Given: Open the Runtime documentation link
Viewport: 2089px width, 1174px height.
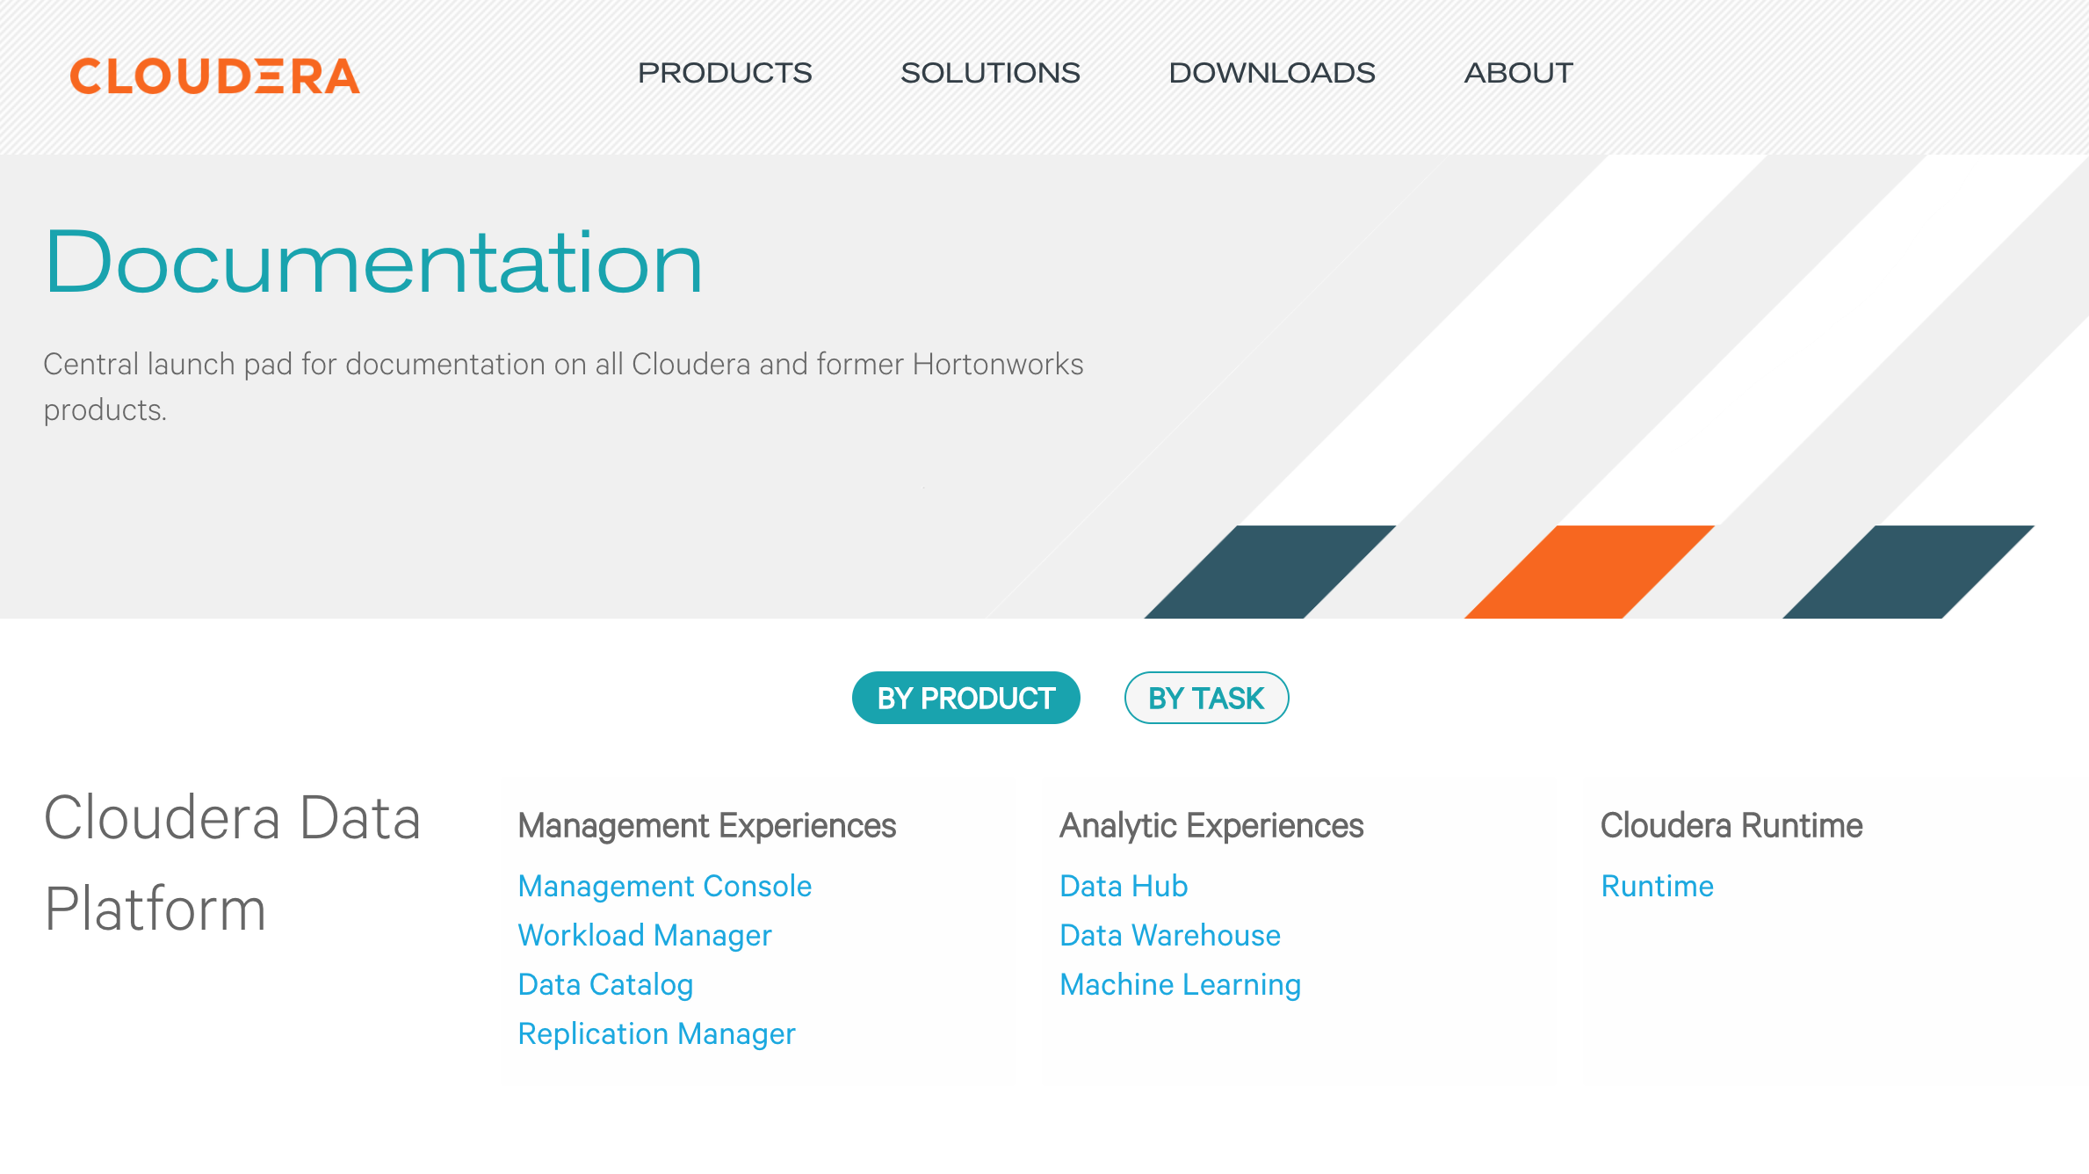Looking at the screenshot, I should point(1657,886).
